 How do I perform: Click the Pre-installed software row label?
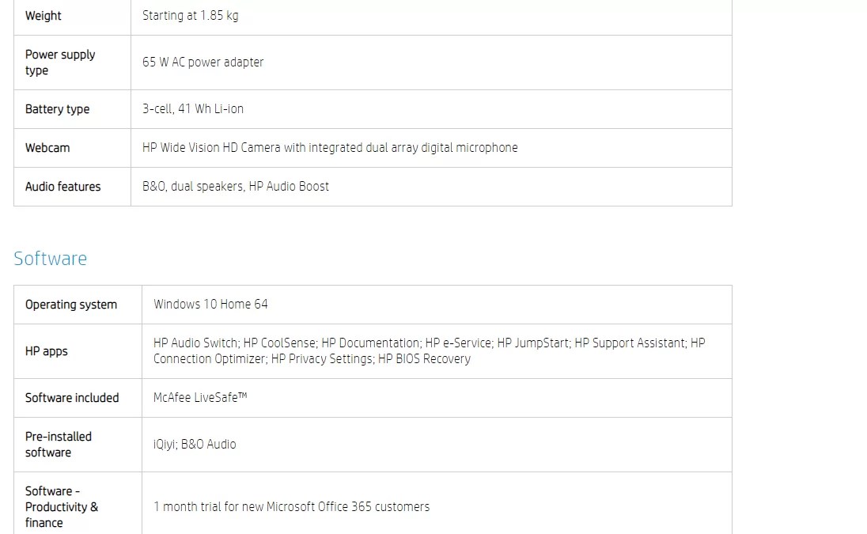pyautogui.click(x=58, y=445)
